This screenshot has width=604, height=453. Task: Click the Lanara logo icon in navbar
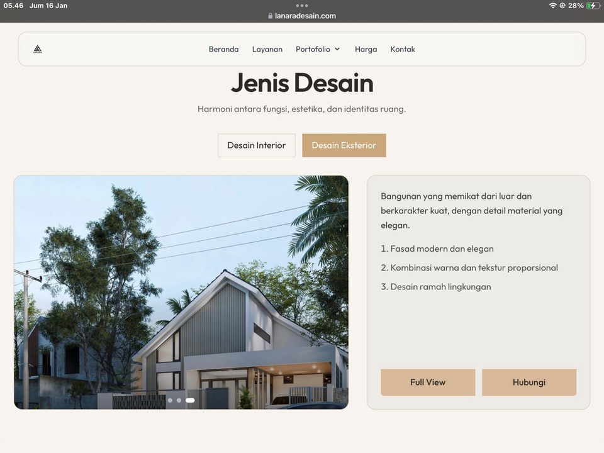pyautogui.click(x=38, y=49)
